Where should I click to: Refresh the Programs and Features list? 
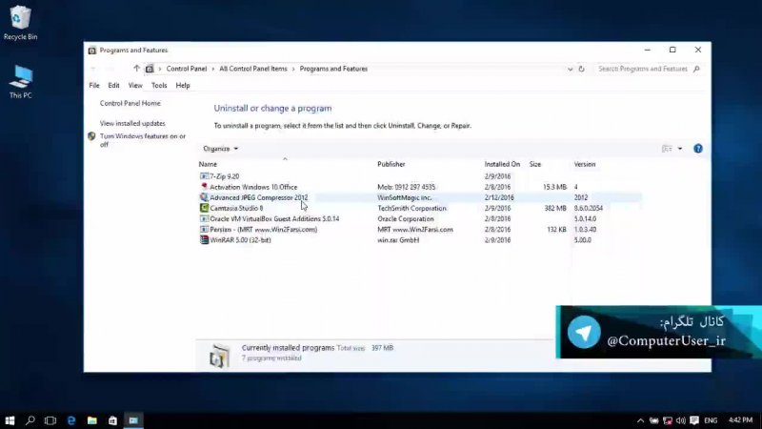coord(582,69)
